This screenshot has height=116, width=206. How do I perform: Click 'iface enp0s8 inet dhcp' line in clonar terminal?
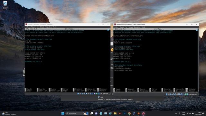(x=123, y=70)
